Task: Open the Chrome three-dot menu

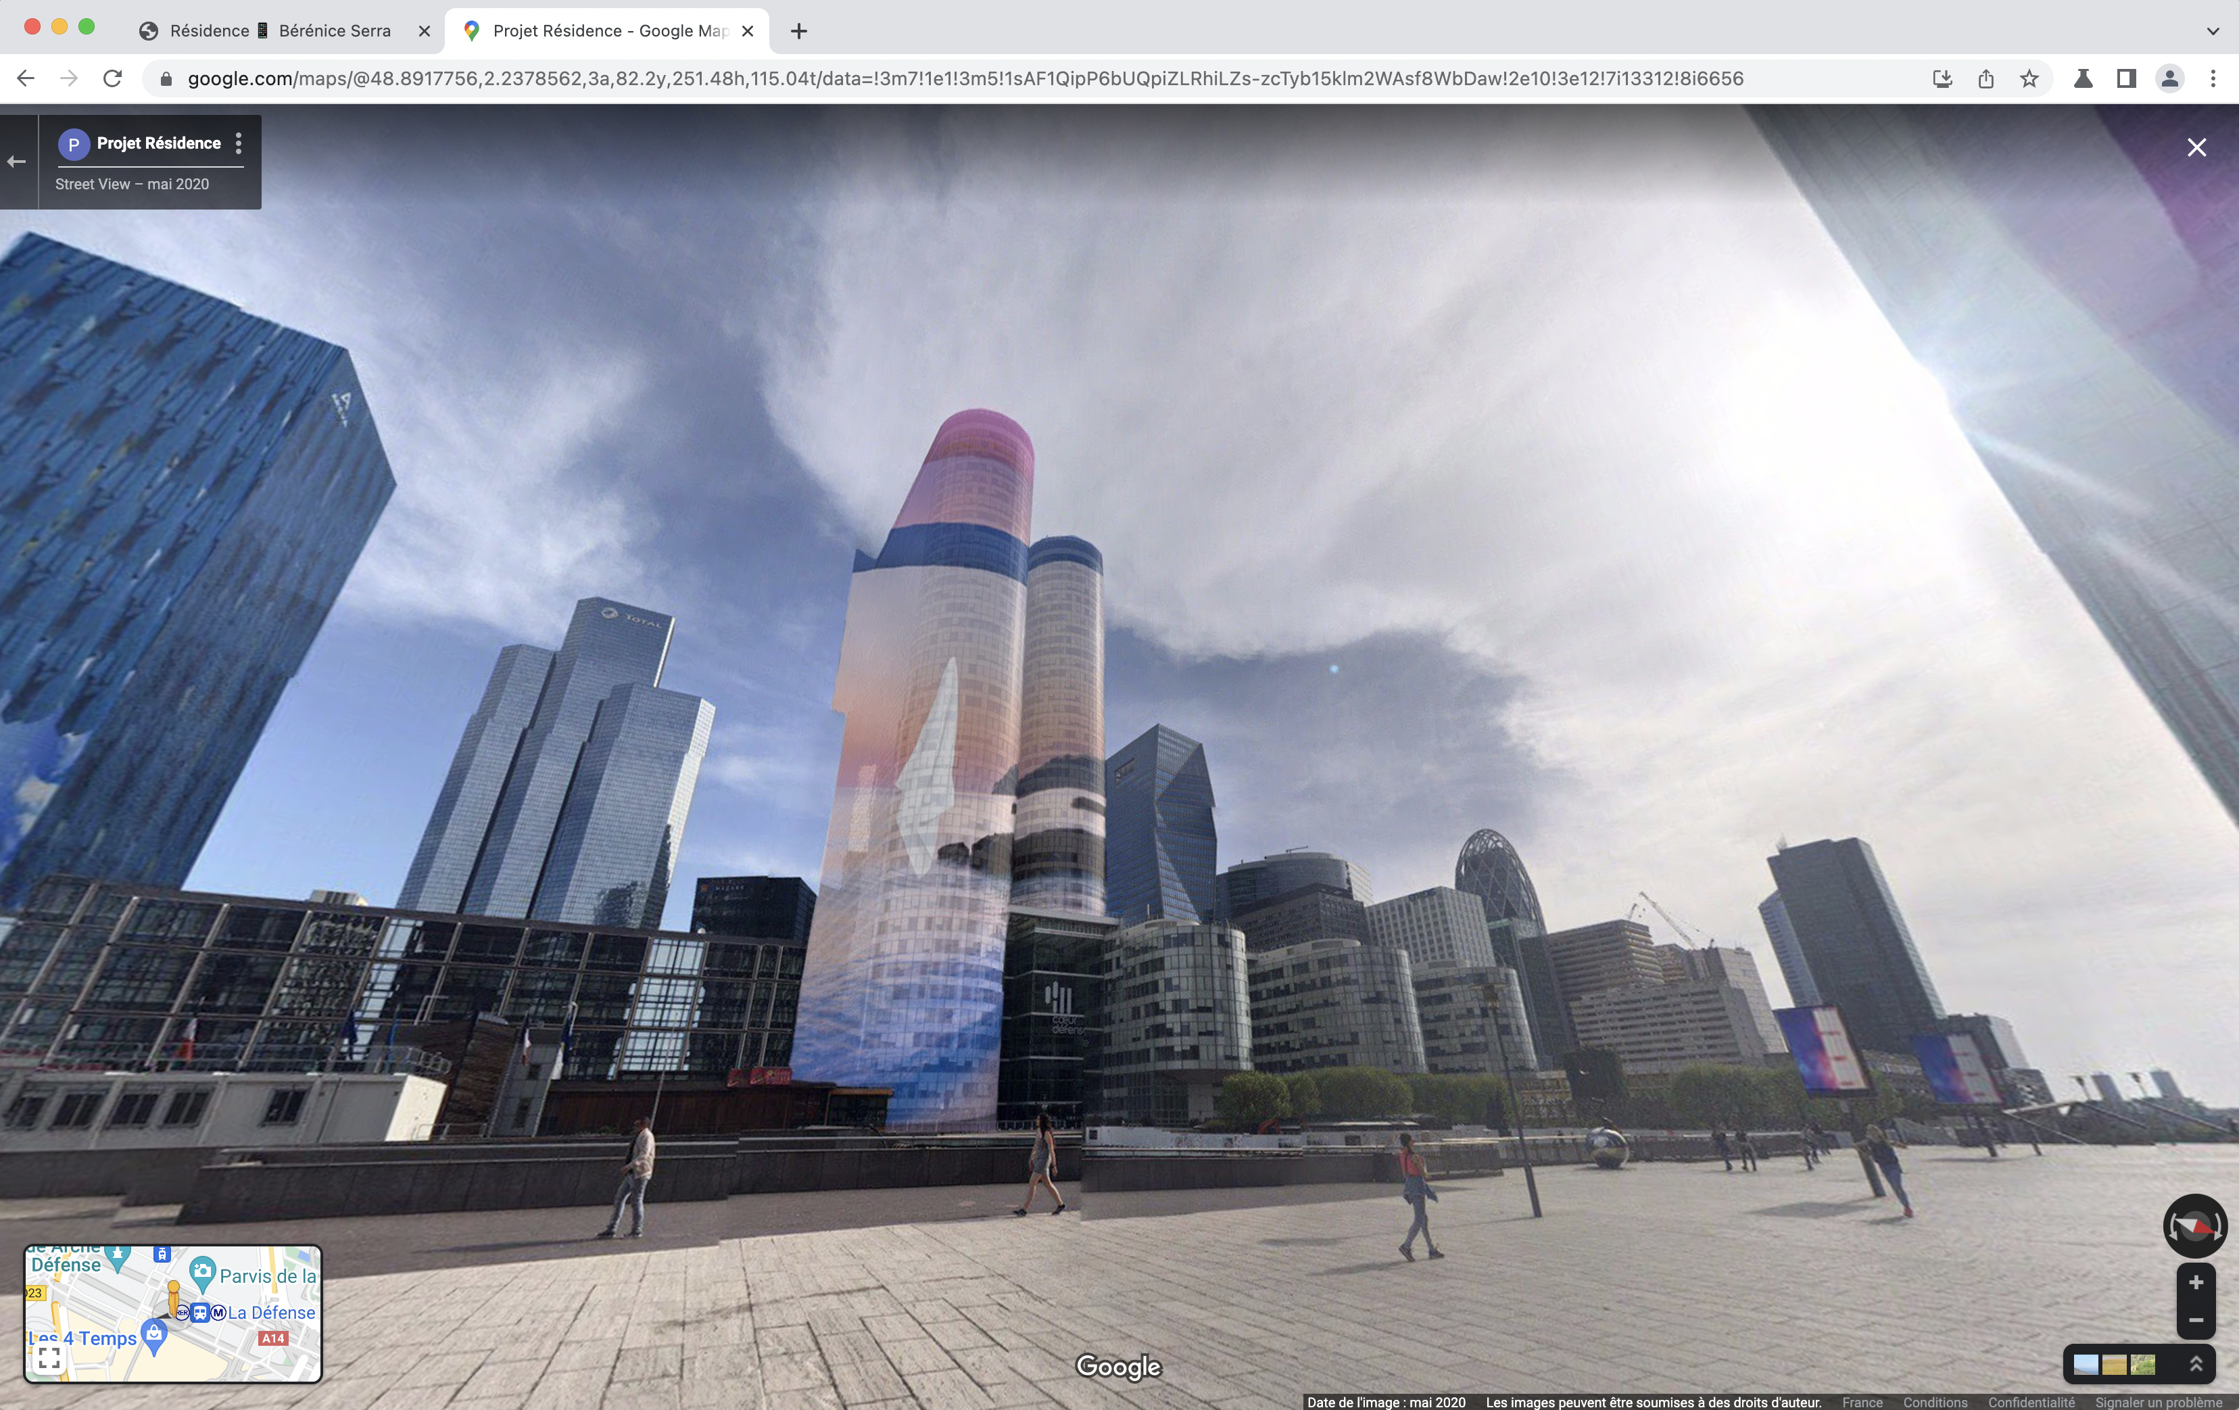Action: tap(2213, 79)
